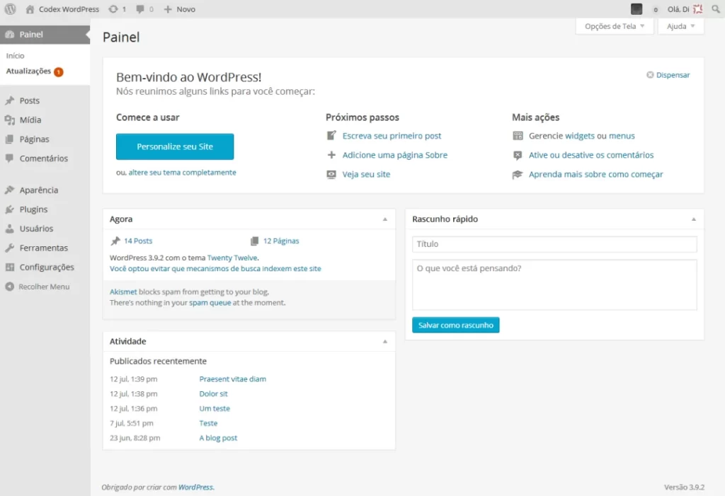Image resolution: width=725 pixels, height=496 pixels.
Task: Click the WordPress link in footer
Action: (x=195, y=488)
